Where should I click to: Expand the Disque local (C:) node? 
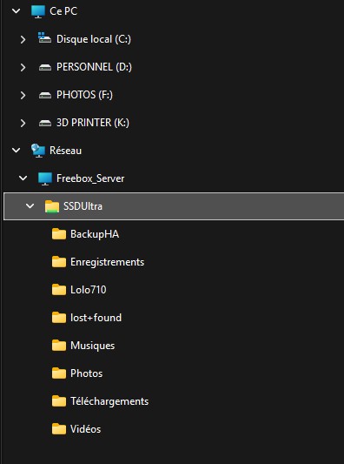pyautogui.click(x=23, y=39)
